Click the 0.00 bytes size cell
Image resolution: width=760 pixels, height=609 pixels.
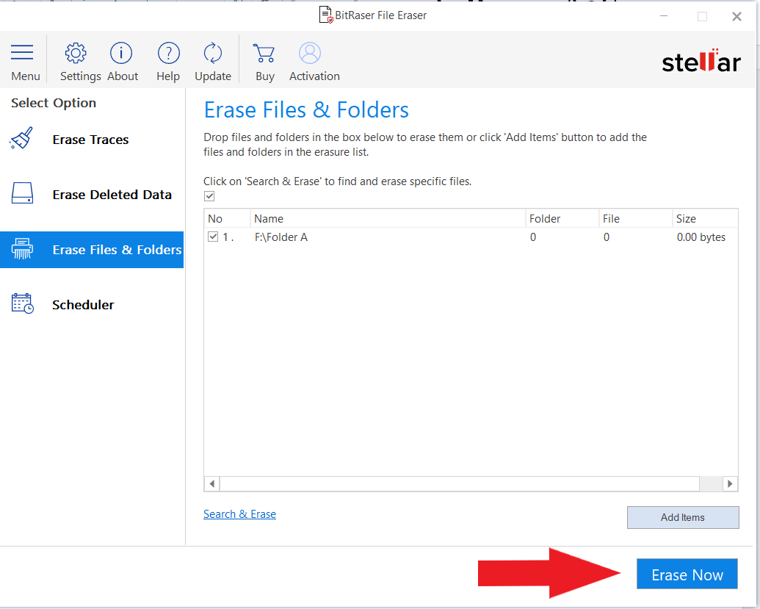pyautogui.click(x=701, y=237)
